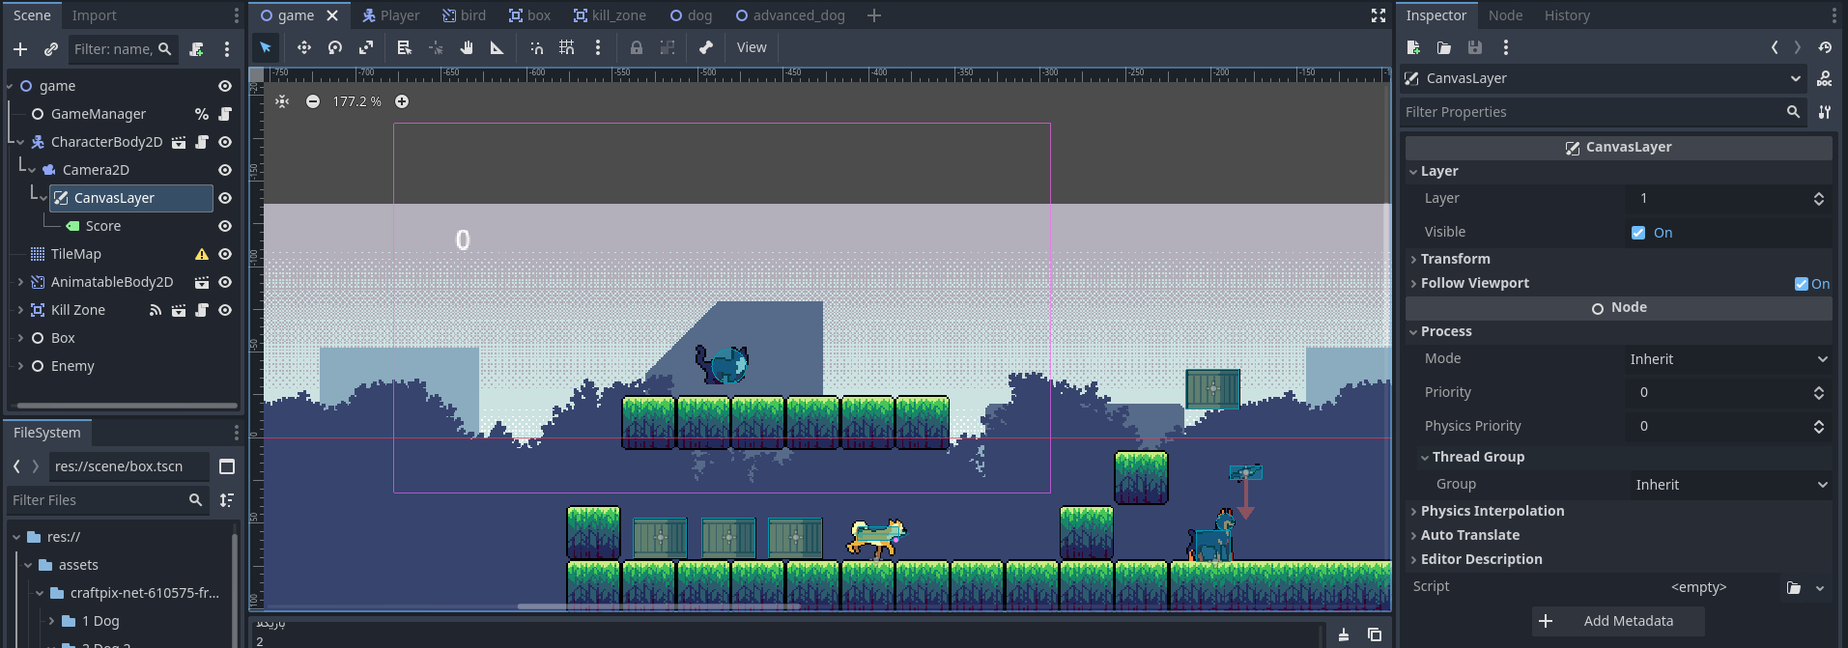Select the Rotate Mode tool
Viewport: 1848px width, 648px height.
point(335,47)
